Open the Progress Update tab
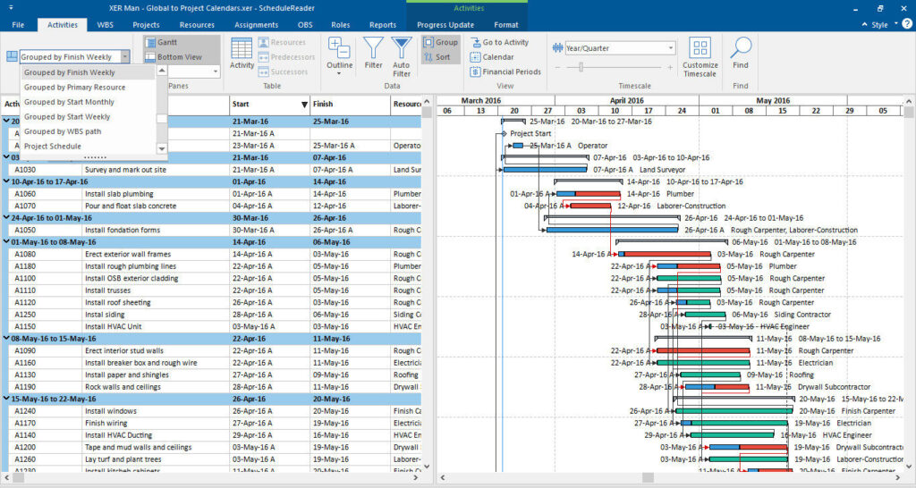 (445, 25)
